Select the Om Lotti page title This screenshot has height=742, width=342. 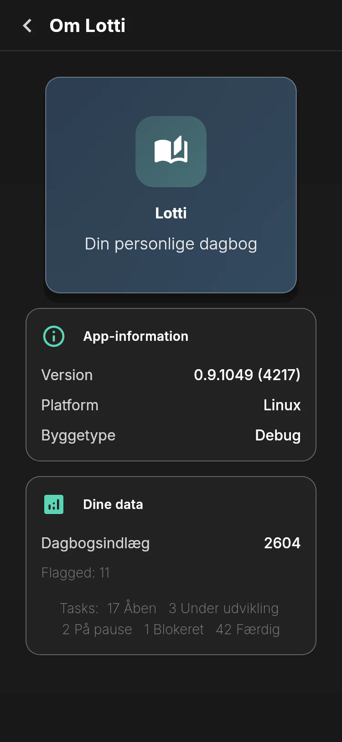[x=87, y=26]
